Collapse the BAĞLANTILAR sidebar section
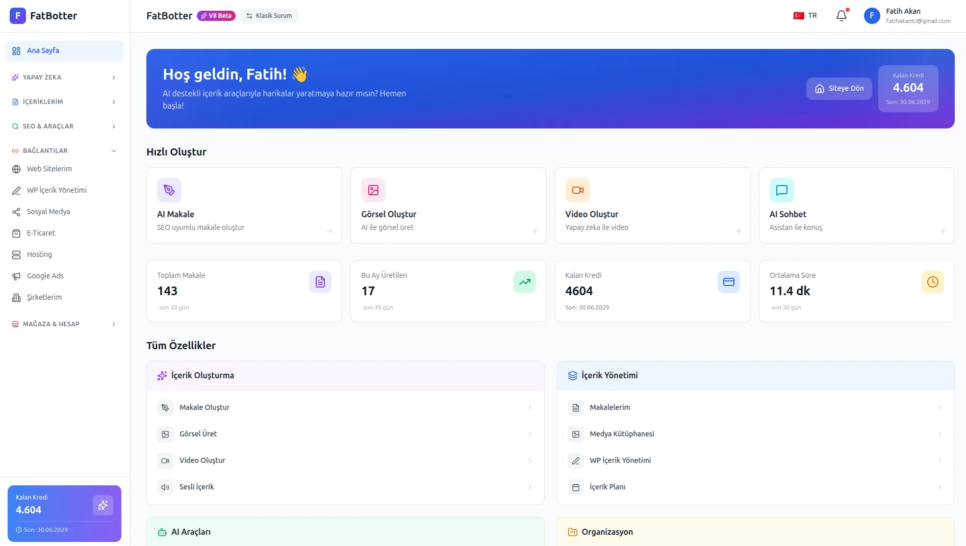 64,151
